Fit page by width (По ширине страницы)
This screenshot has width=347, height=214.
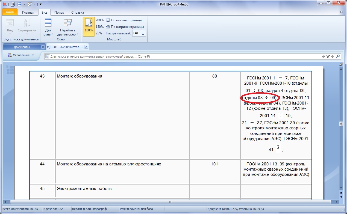[125, 27]
